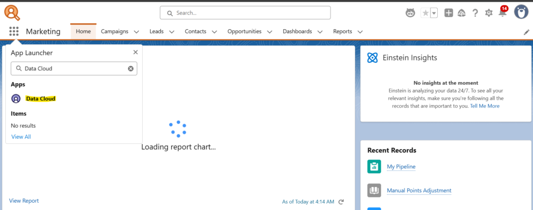Clear the App Launcher search text
This screenshot has height=210, width=533.
coord(131,69)
